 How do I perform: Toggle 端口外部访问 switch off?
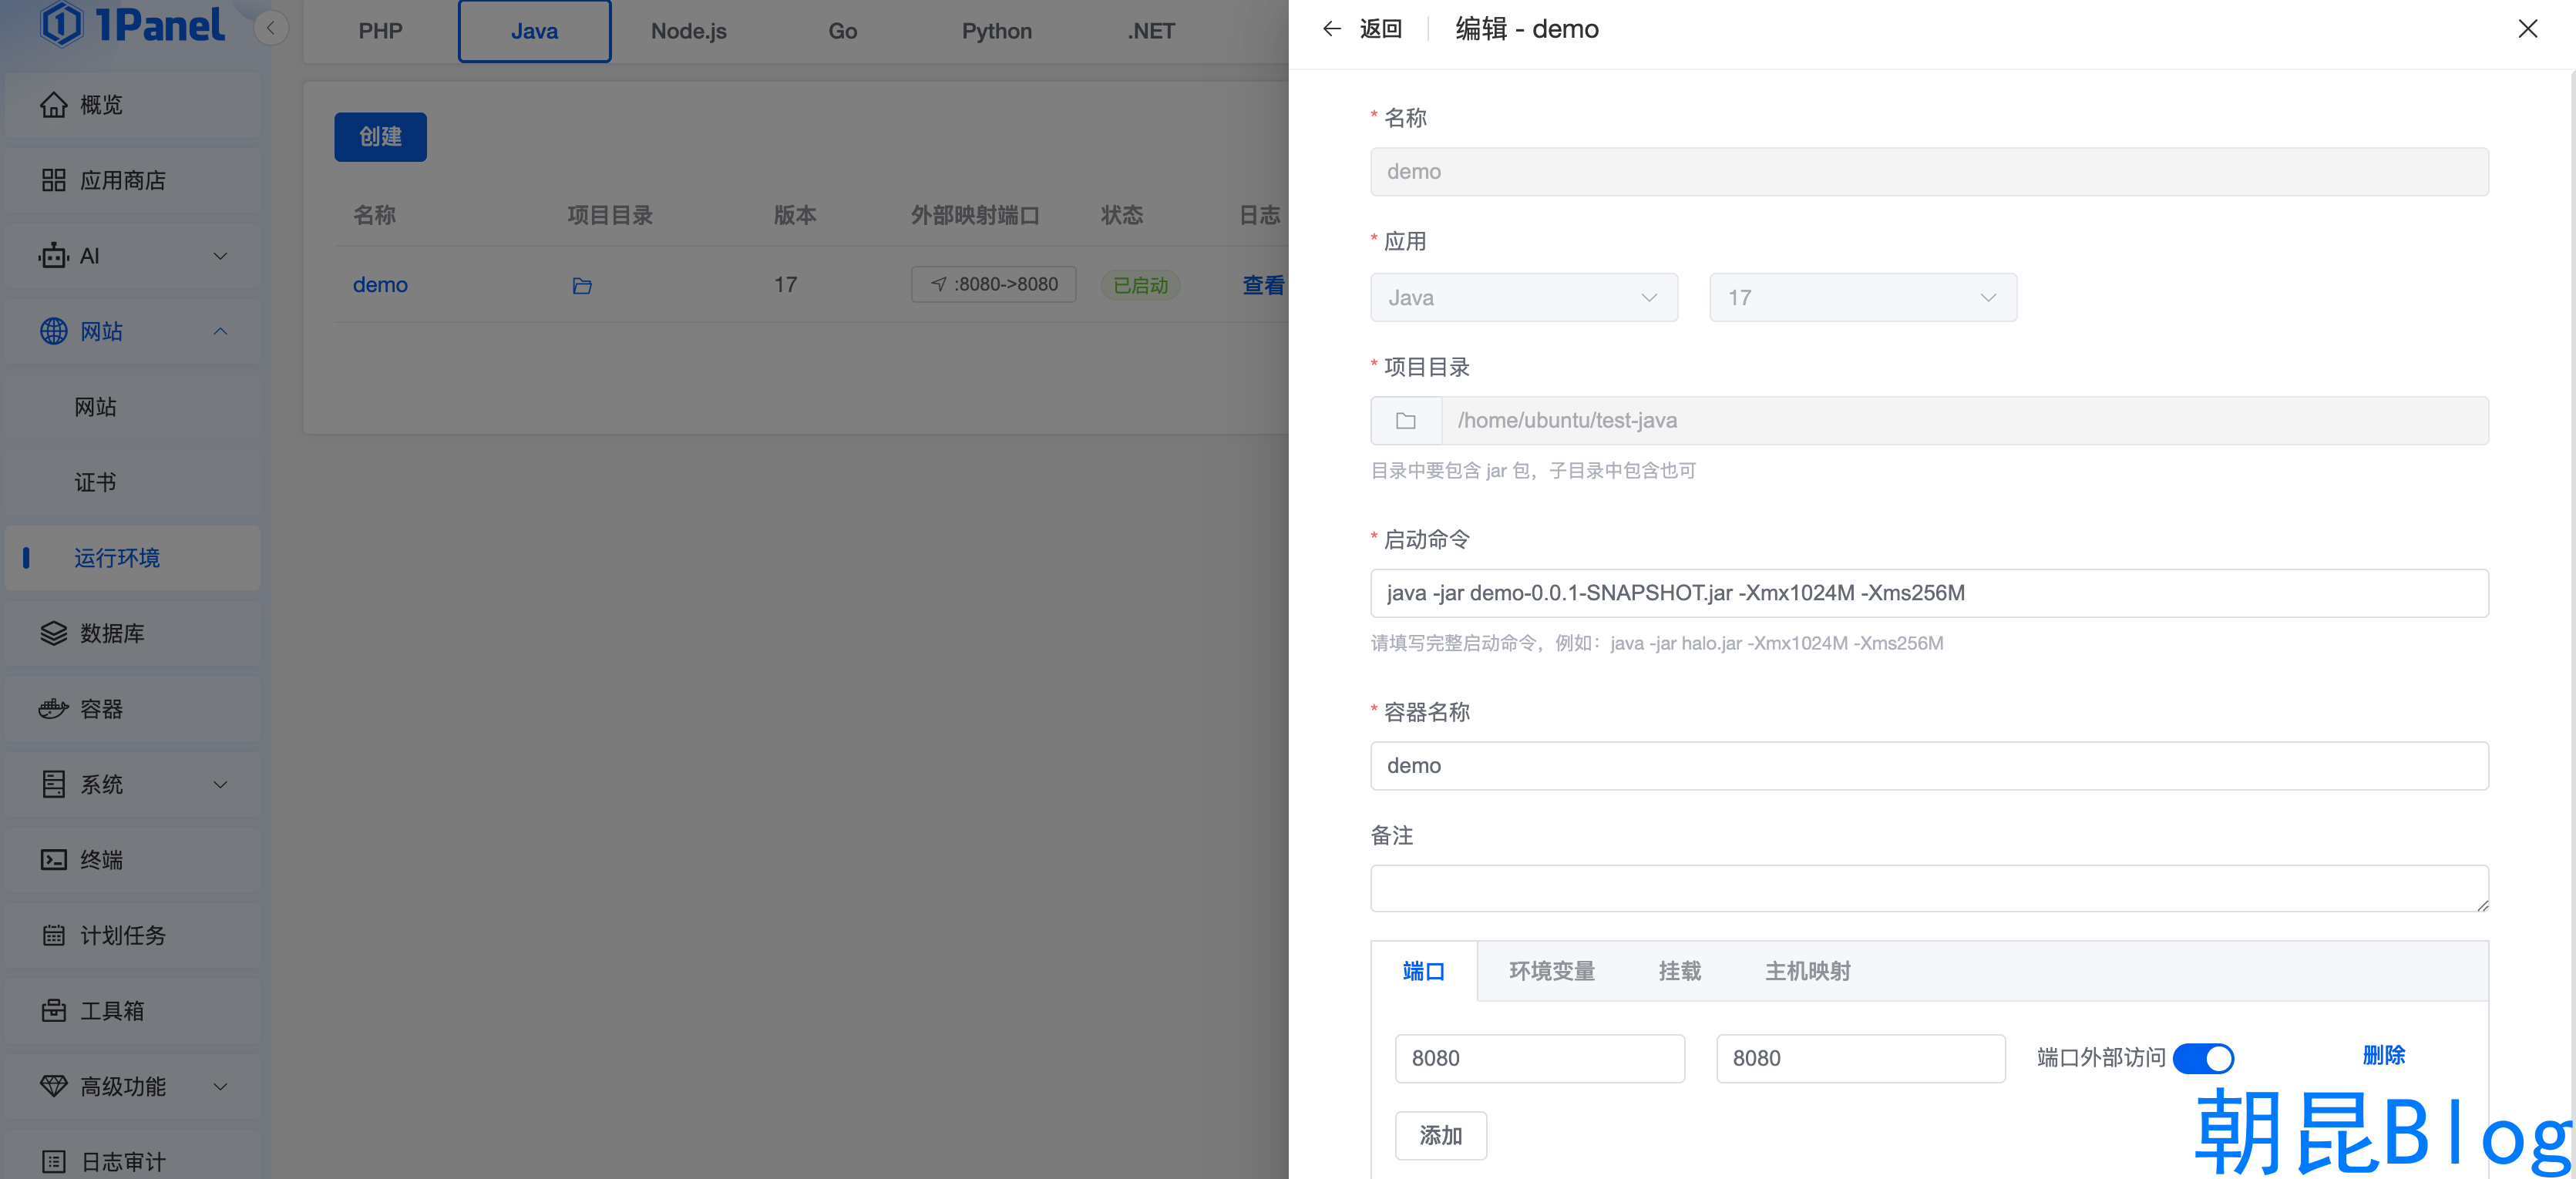click(2204, 1058)
